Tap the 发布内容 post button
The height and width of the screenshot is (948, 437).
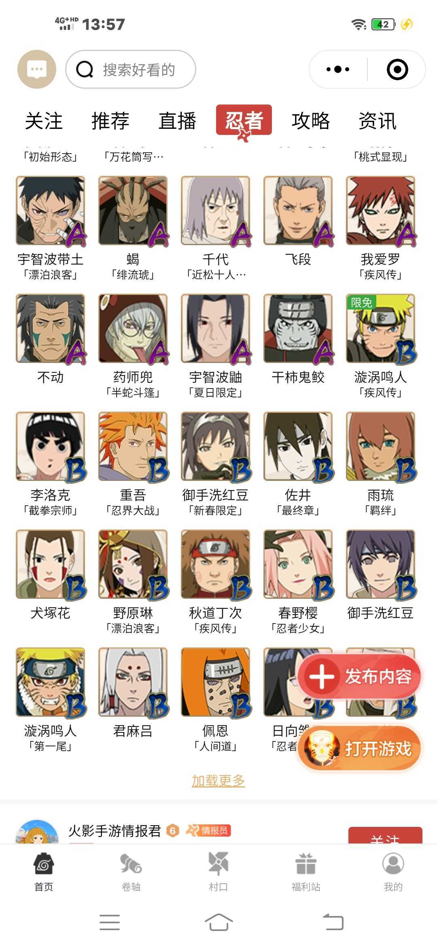coord(360,676)
